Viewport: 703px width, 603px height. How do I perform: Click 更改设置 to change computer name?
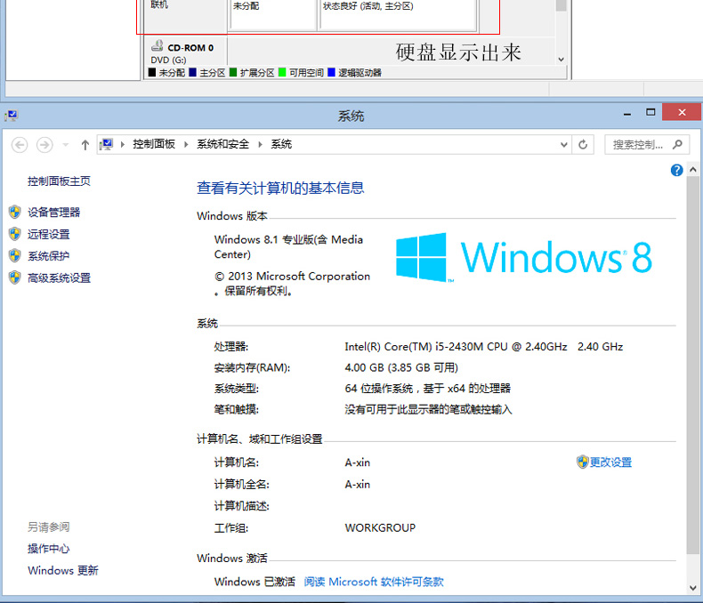coord(610,462)
